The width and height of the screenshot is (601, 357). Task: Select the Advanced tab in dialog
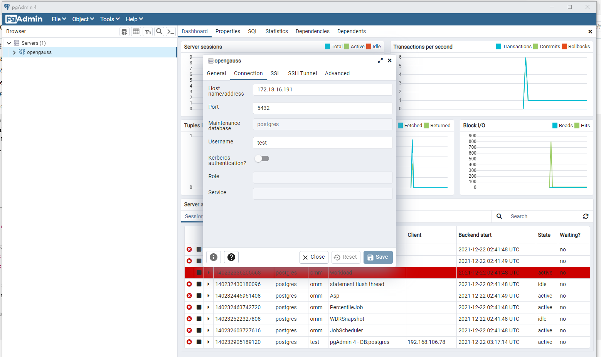(x=337, y=73)
